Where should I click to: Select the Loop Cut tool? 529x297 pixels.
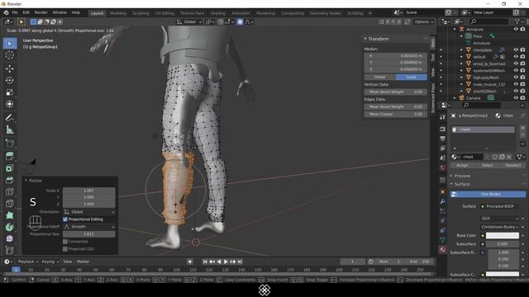click(x=10, y=191)
